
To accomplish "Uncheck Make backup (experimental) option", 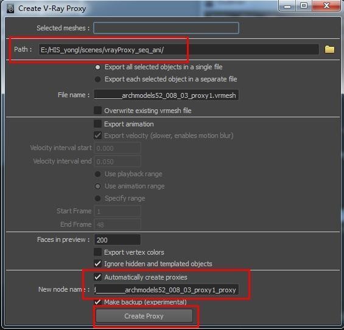I will 97,302.
